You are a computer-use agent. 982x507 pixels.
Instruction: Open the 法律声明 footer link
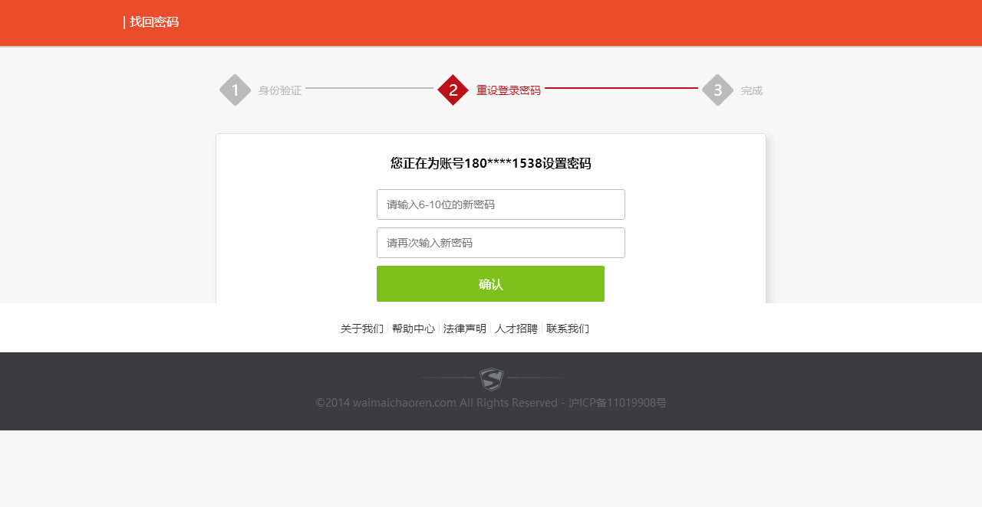click(x=465, y=329)
